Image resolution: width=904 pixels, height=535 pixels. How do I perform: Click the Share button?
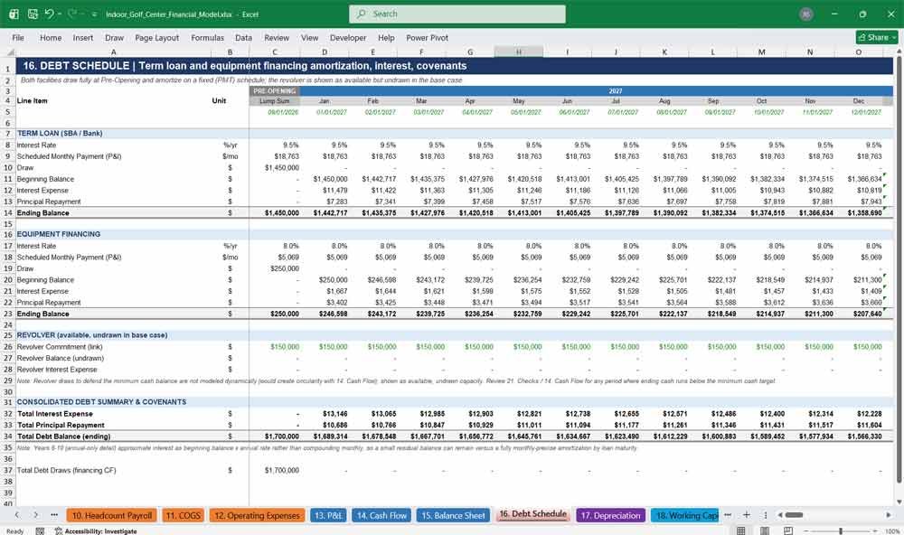(x=878, y=37)
